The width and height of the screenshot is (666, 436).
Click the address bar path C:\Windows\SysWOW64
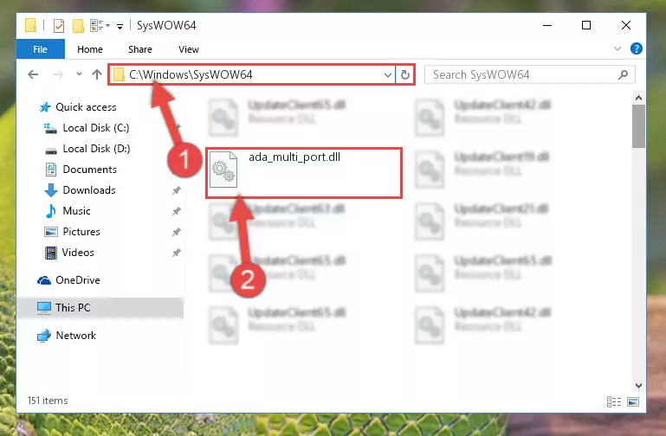[191, 74]
